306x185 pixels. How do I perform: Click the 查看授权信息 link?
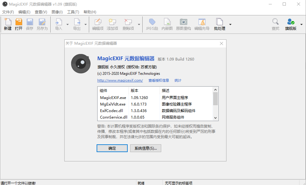point(159,80)
